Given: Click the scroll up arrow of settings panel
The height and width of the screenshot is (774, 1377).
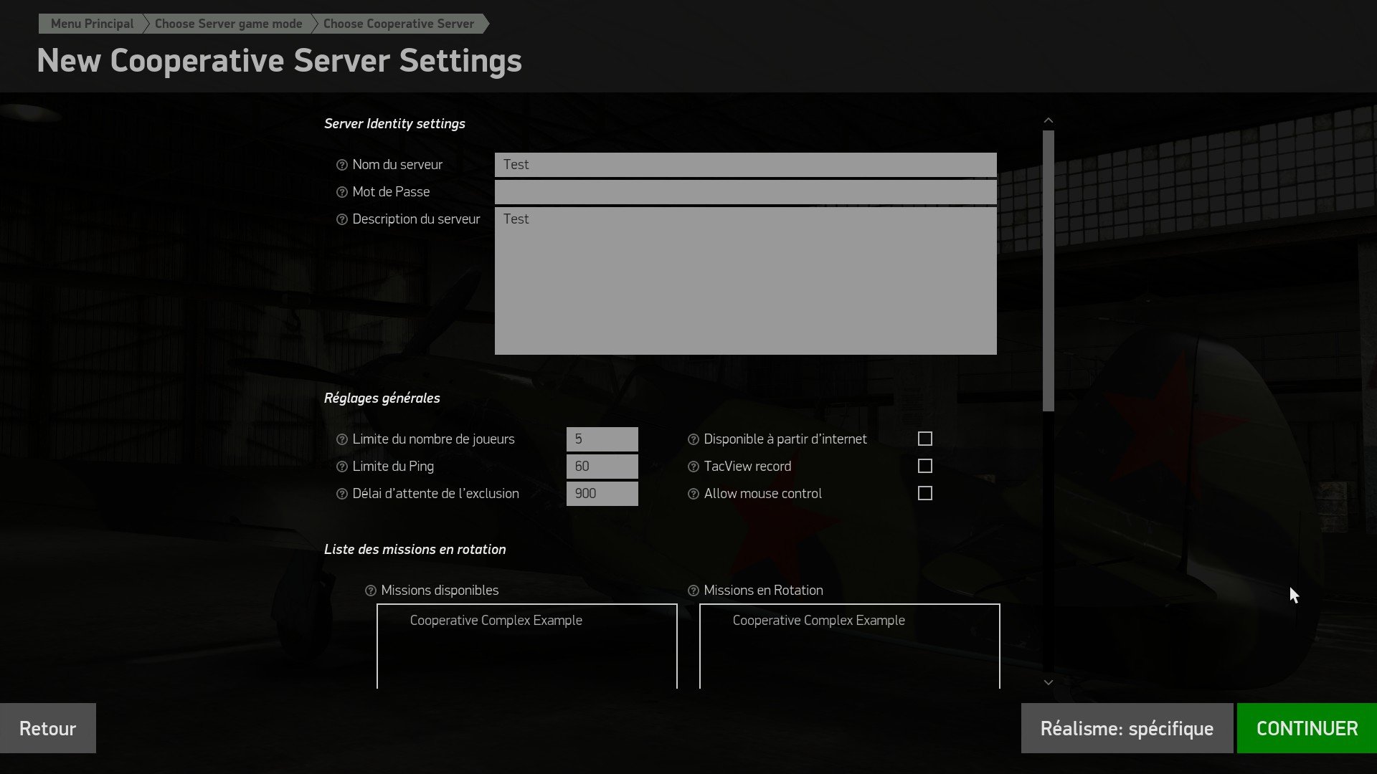Looking at the screenshot, I should [1049, 120].
